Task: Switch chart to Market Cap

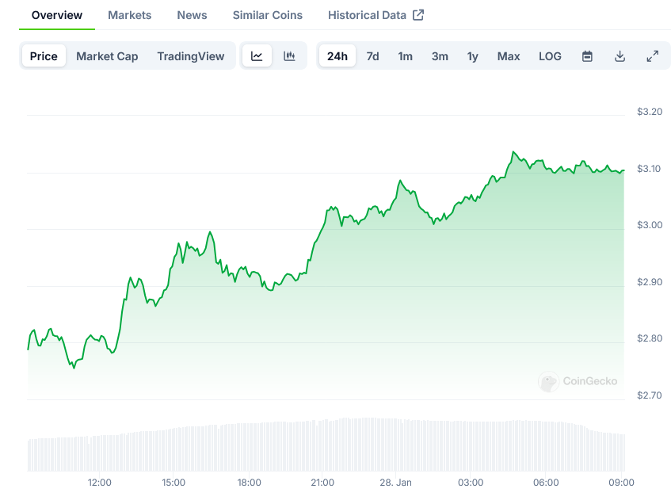Action: [107, 56]
